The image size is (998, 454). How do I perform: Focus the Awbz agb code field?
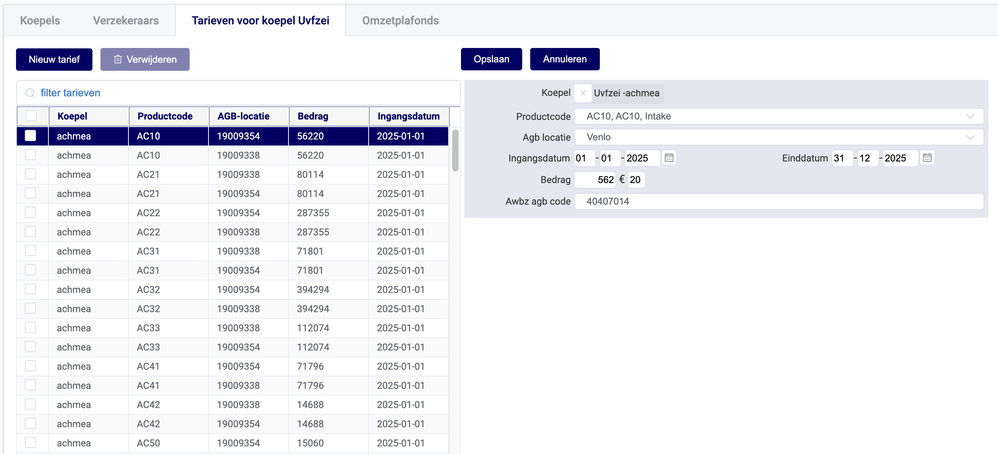778,201
